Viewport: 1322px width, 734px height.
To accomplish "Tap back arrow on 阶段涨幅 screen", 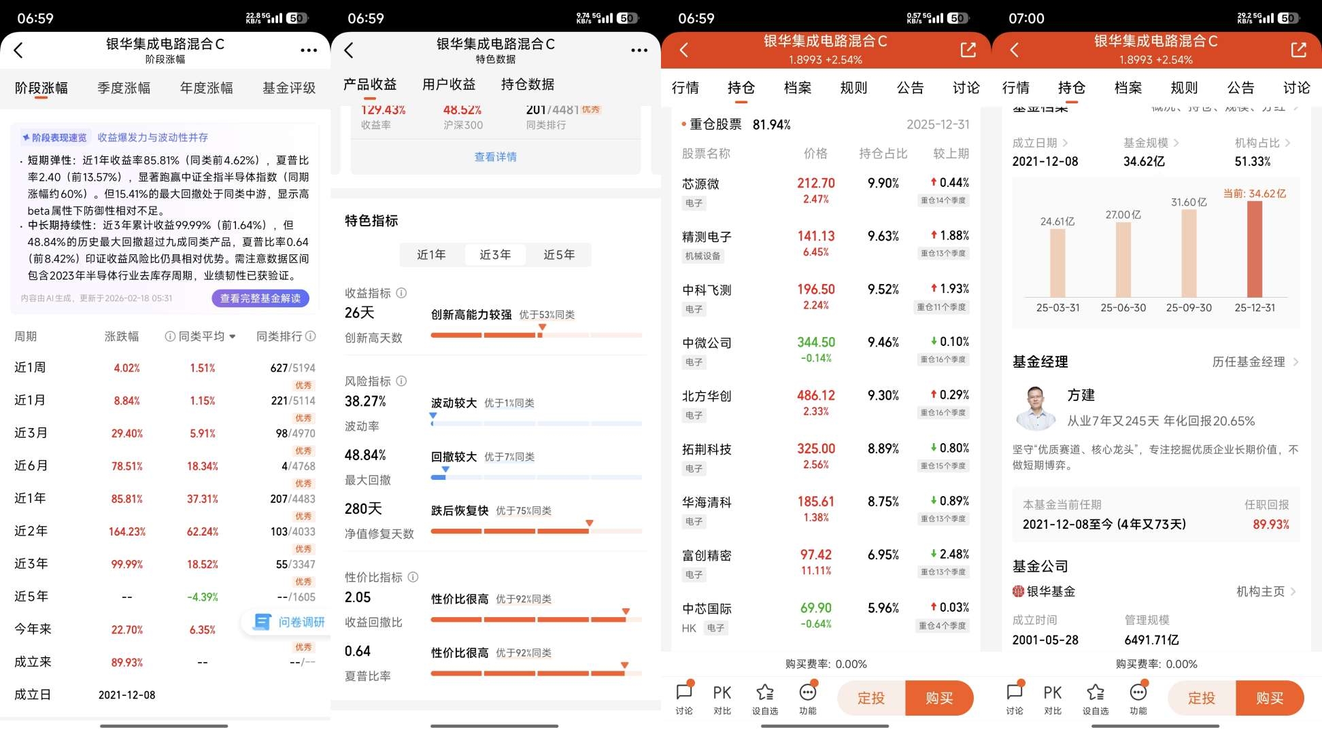I will [x=19, y=50].
